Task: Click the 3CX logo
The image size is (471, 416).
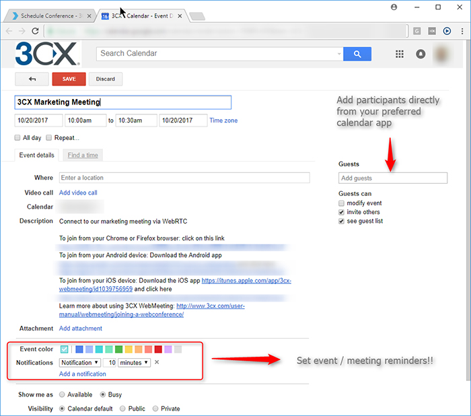Action: pos(48,54)
